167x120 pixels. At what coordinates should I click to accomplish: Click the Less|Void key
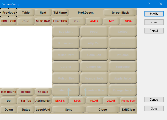(43, 110)
